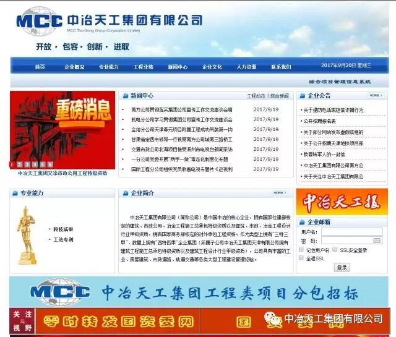
Task: Open caption 中冶天工集团又添市政公用工程特级资质
Action: coord(62,173)
